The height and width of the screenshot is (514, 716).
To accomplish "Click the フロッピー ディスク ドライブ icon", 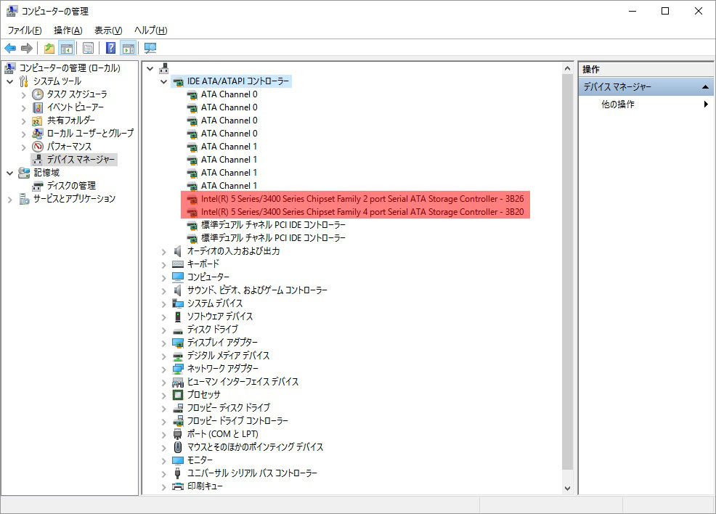I will 178,408.
